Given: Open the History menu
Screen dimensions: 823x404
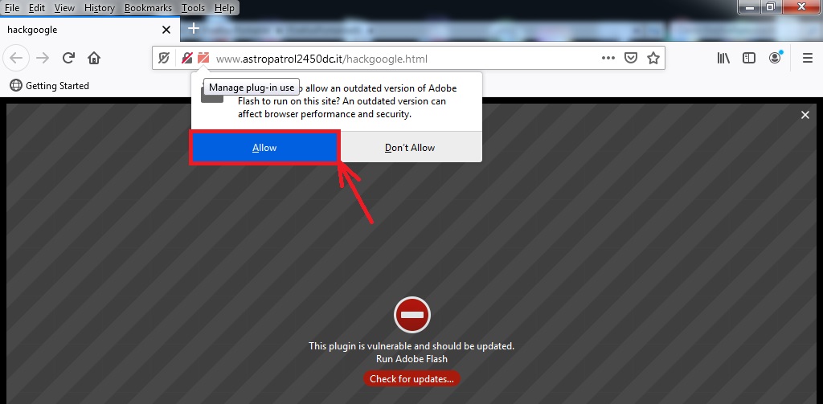Looking at the screenshot, I should [x=99, y=8].
